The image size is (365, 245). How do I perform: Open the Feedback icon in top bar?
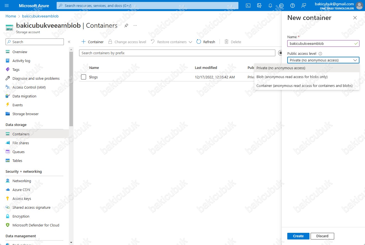pos(304,6)
